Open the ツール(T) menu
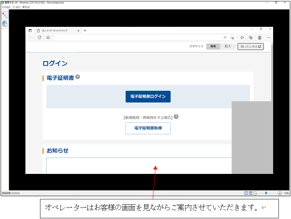This screenshot has width=291, height=219. pyautogui.click(x=16, y=7)
